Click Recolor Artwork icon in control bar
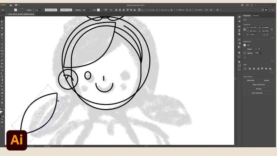This screenshot has width=277, height=156. tap(106, 10)
